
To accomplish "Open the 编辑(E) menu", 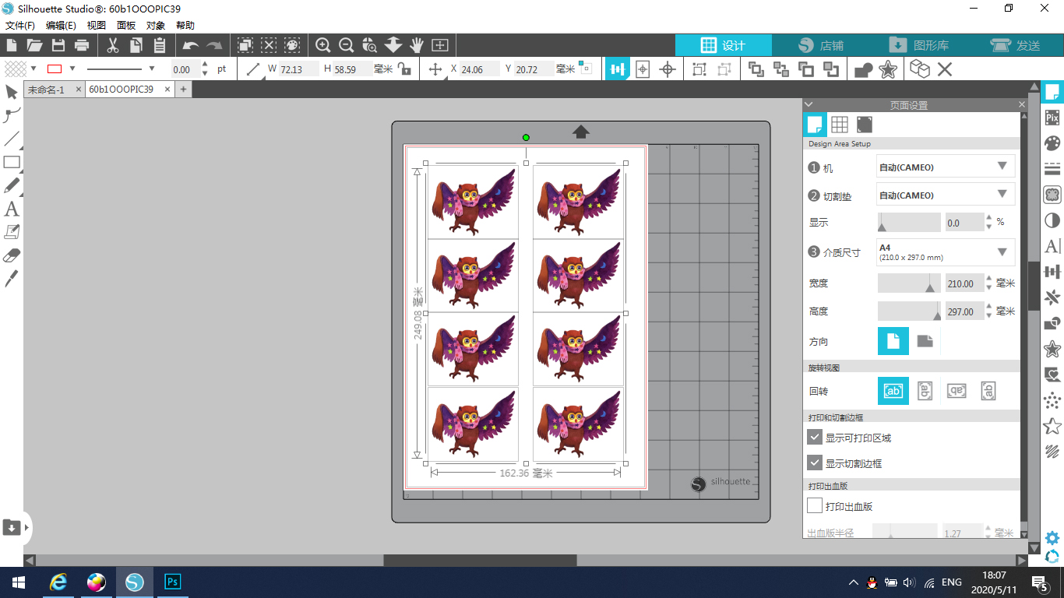I will (x=62, y=25).
